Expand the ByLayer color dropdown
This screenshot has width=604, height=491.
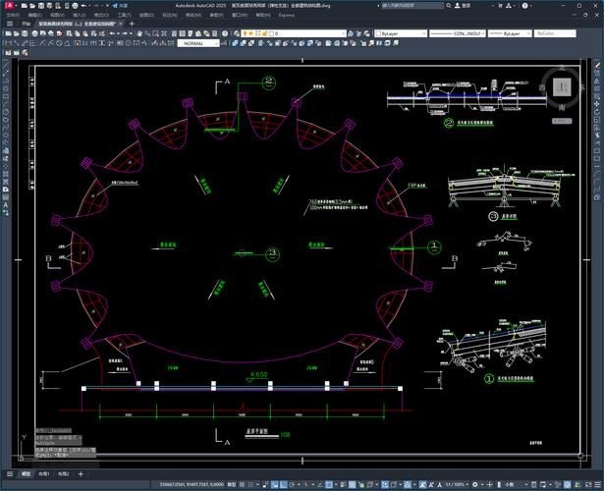[x=398, y=33]
